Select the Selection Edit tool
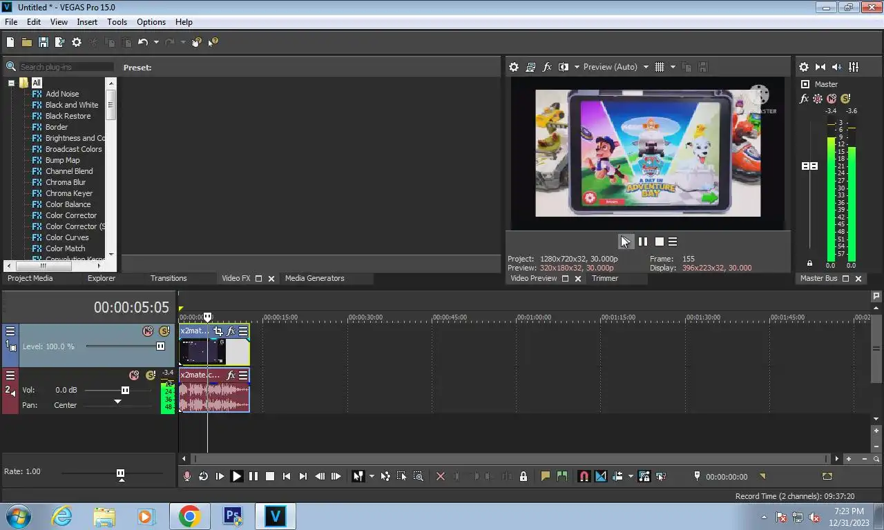 (402, 476)
